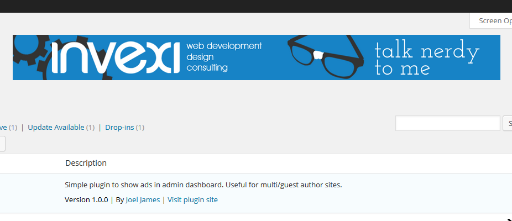Click the 'talk nerdy to me' slogan
The height and width of the screenshot is (221, 512).
tap(427, 59)
